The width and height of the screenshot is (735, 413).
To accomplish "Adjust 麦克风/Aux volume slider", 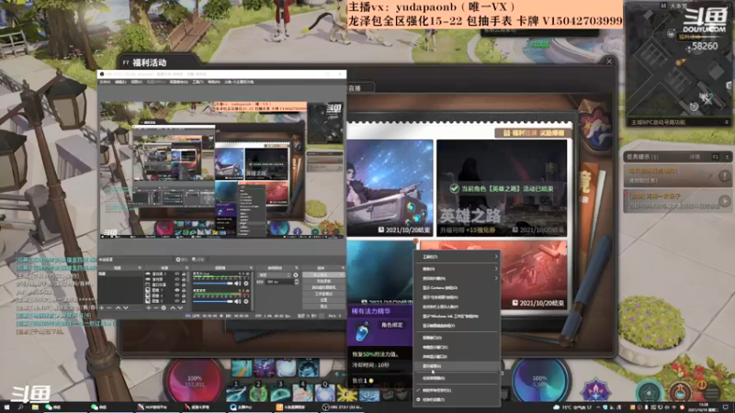I will 213,284.
